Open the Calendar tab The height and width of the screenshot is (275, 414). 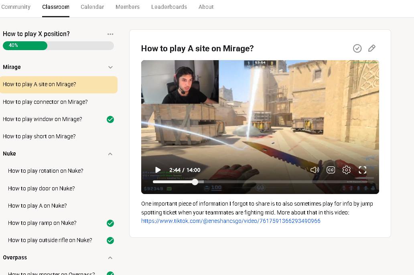click(x=92, y=7)
